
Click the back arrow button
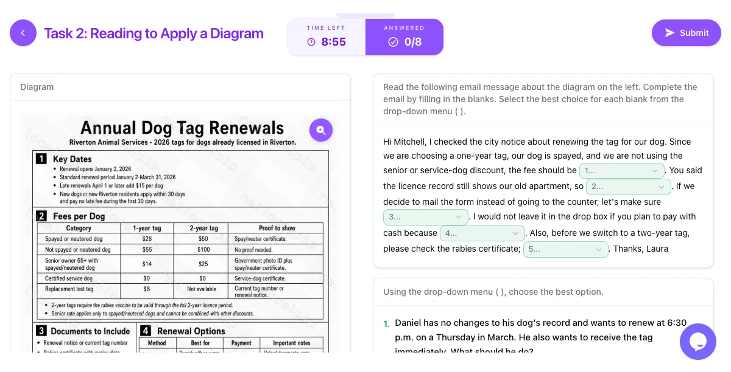[x=23, y=33]
